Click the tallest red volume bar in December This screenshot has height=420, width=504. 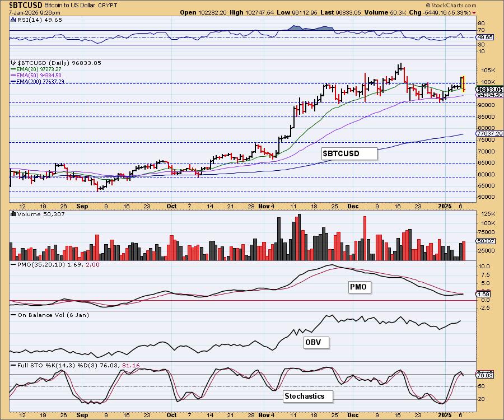pos(365,238)
